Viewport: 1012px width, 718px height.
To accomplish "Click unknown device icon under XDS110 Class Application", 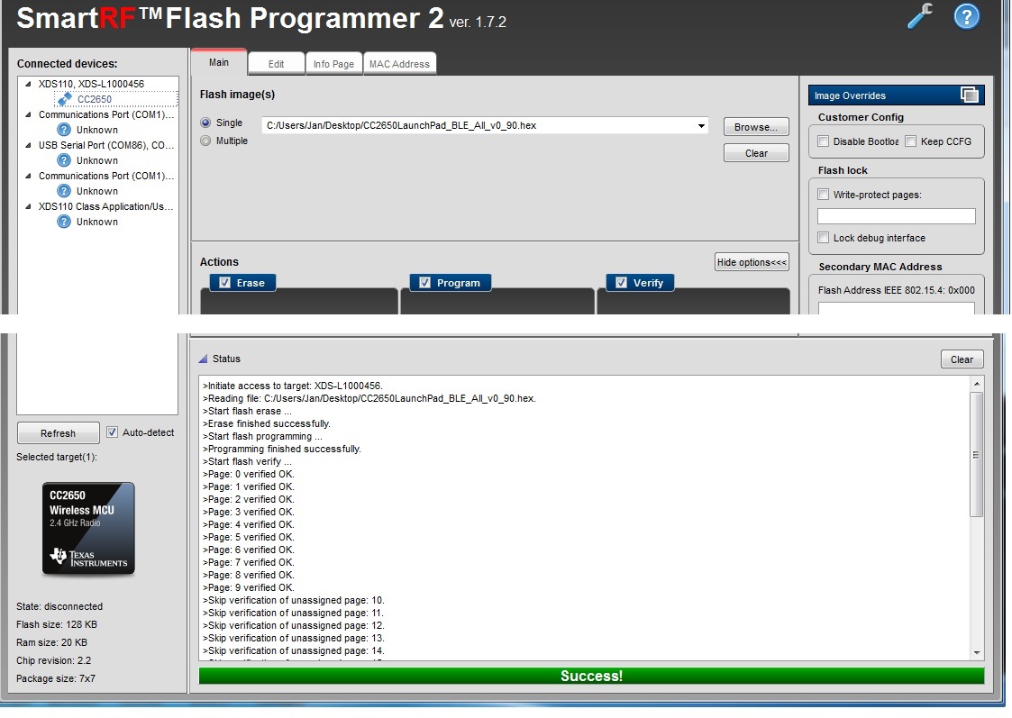I will [x=64, y=222].
